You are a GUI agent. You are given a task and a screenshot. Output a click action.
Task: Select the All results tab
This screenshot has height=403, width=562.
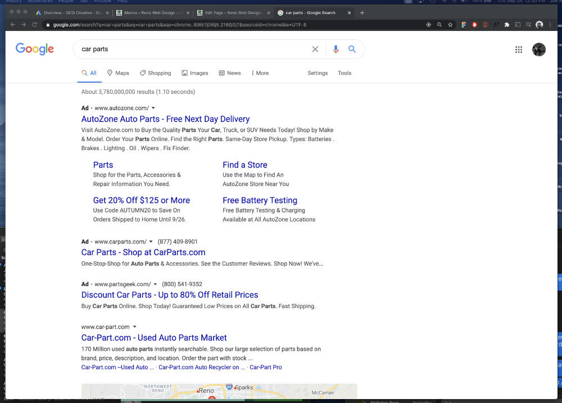[89, 73]
